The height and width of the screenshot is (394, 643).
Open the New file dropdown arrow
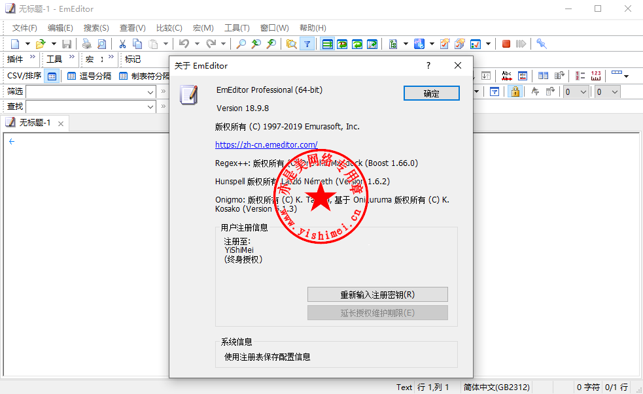27,44
